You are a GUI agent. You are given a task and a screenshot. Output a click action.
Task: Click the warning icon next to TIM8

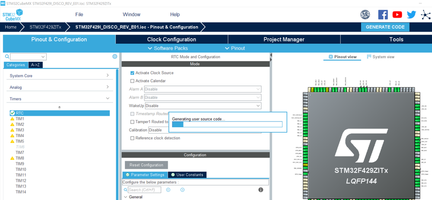[x=12, y=158]
